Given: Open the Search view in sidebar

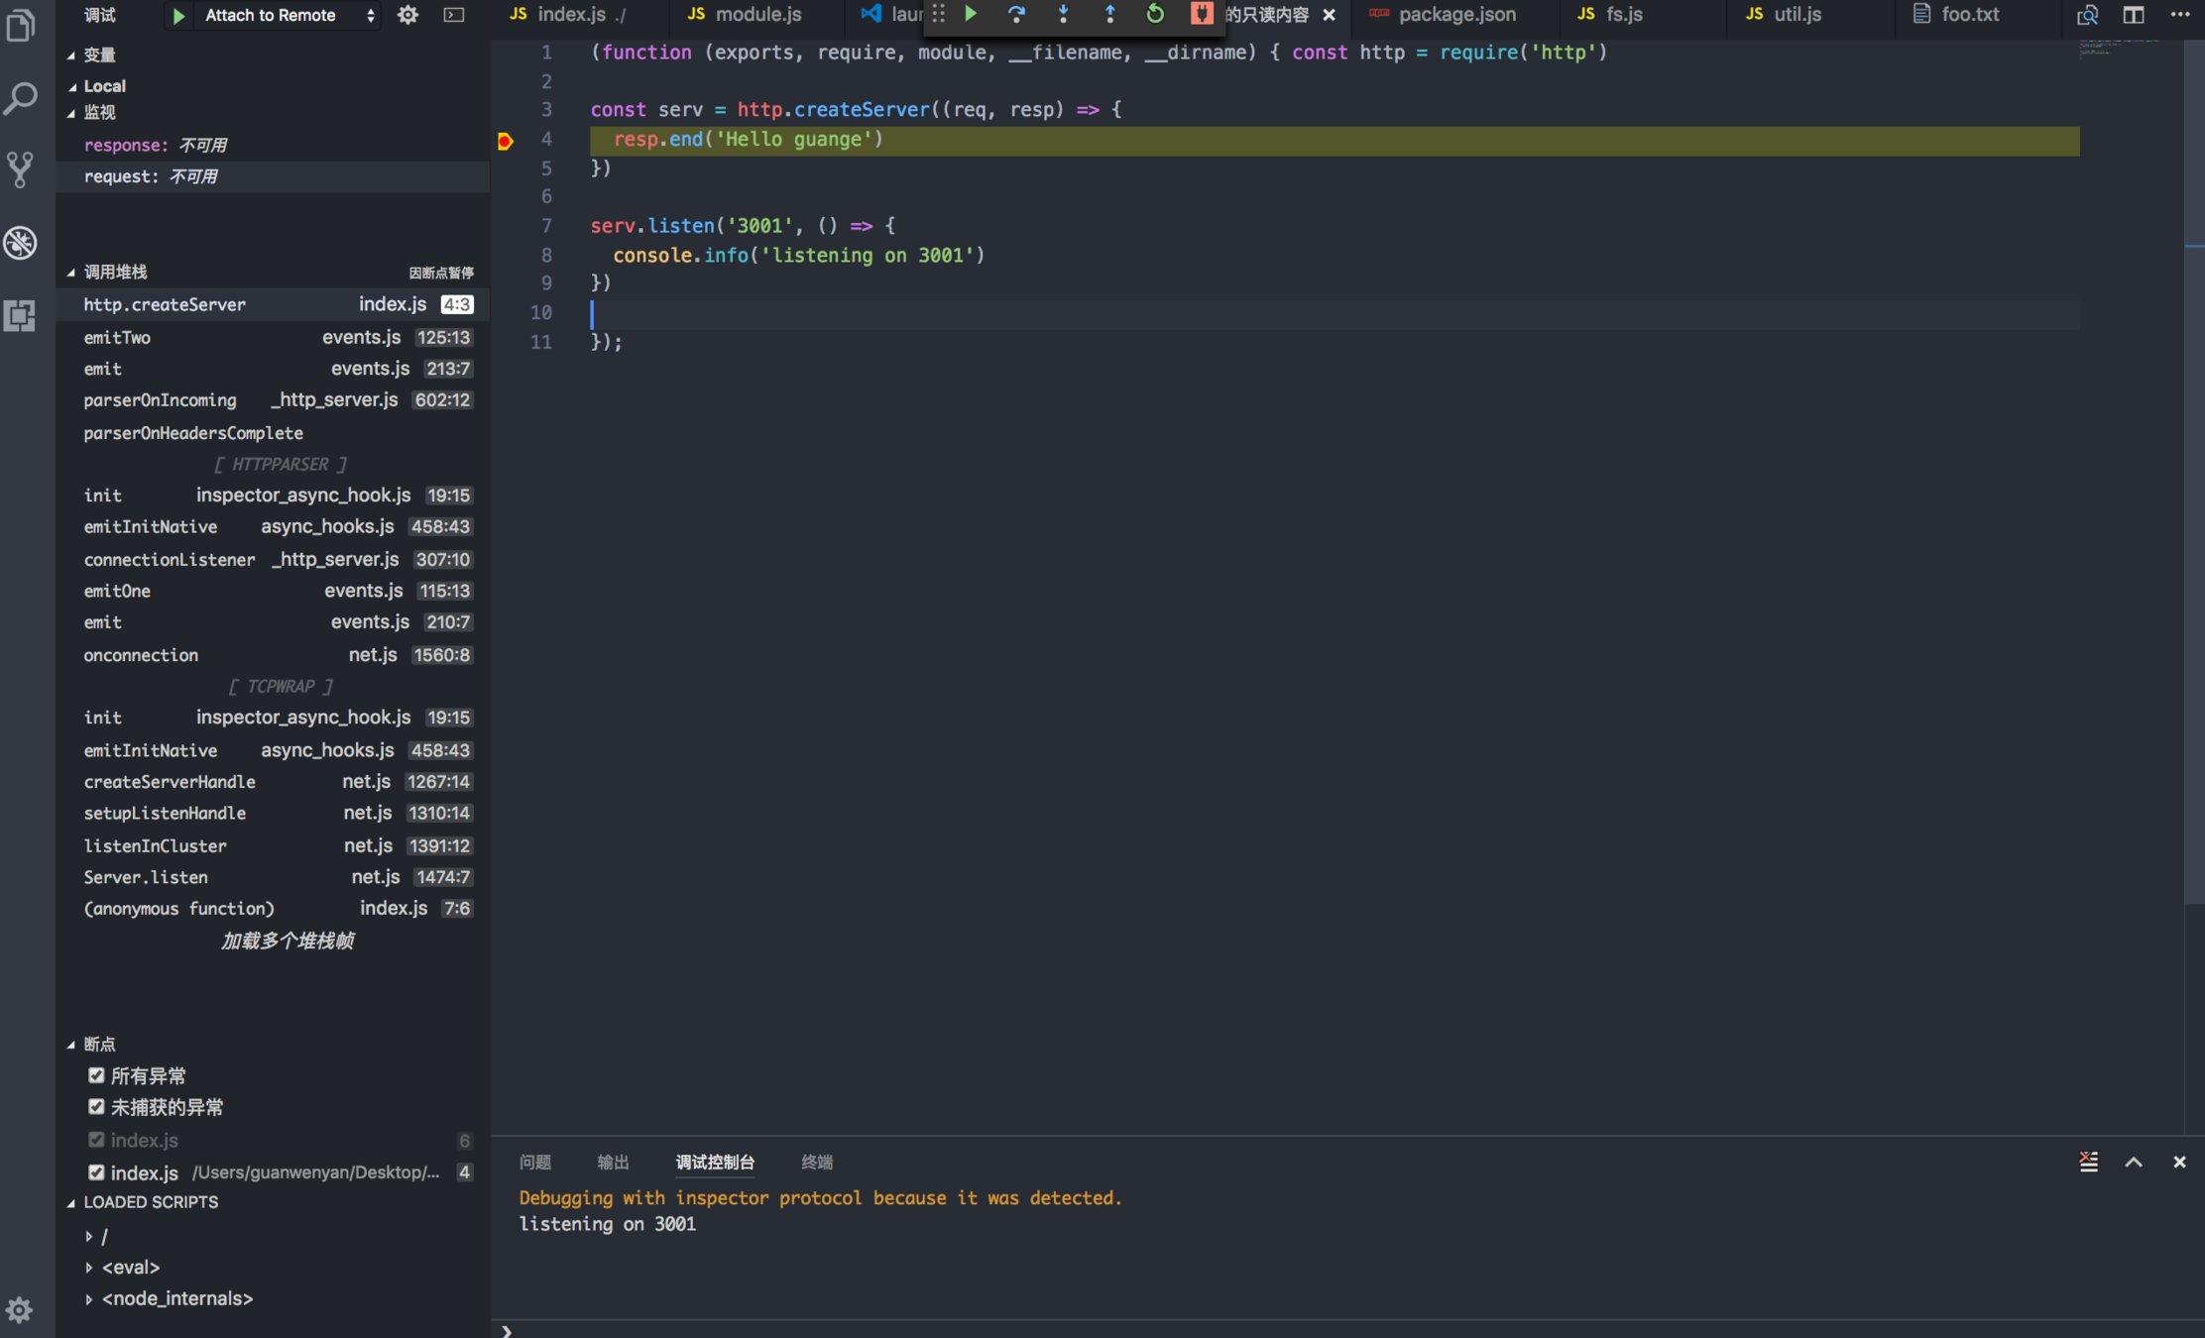Looking at the screenshot, I should coord(20,97).
